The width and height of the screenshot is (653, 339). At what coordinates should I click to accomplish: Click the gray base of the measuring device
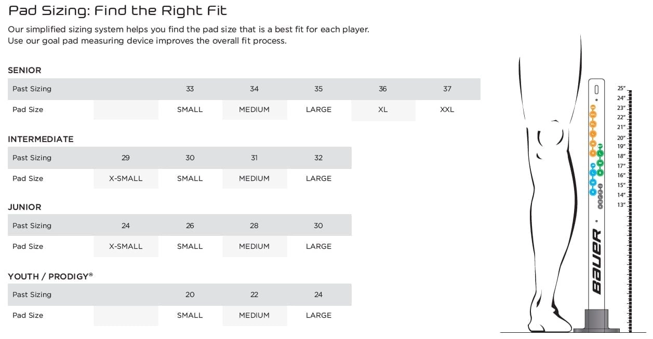point(597,319)
